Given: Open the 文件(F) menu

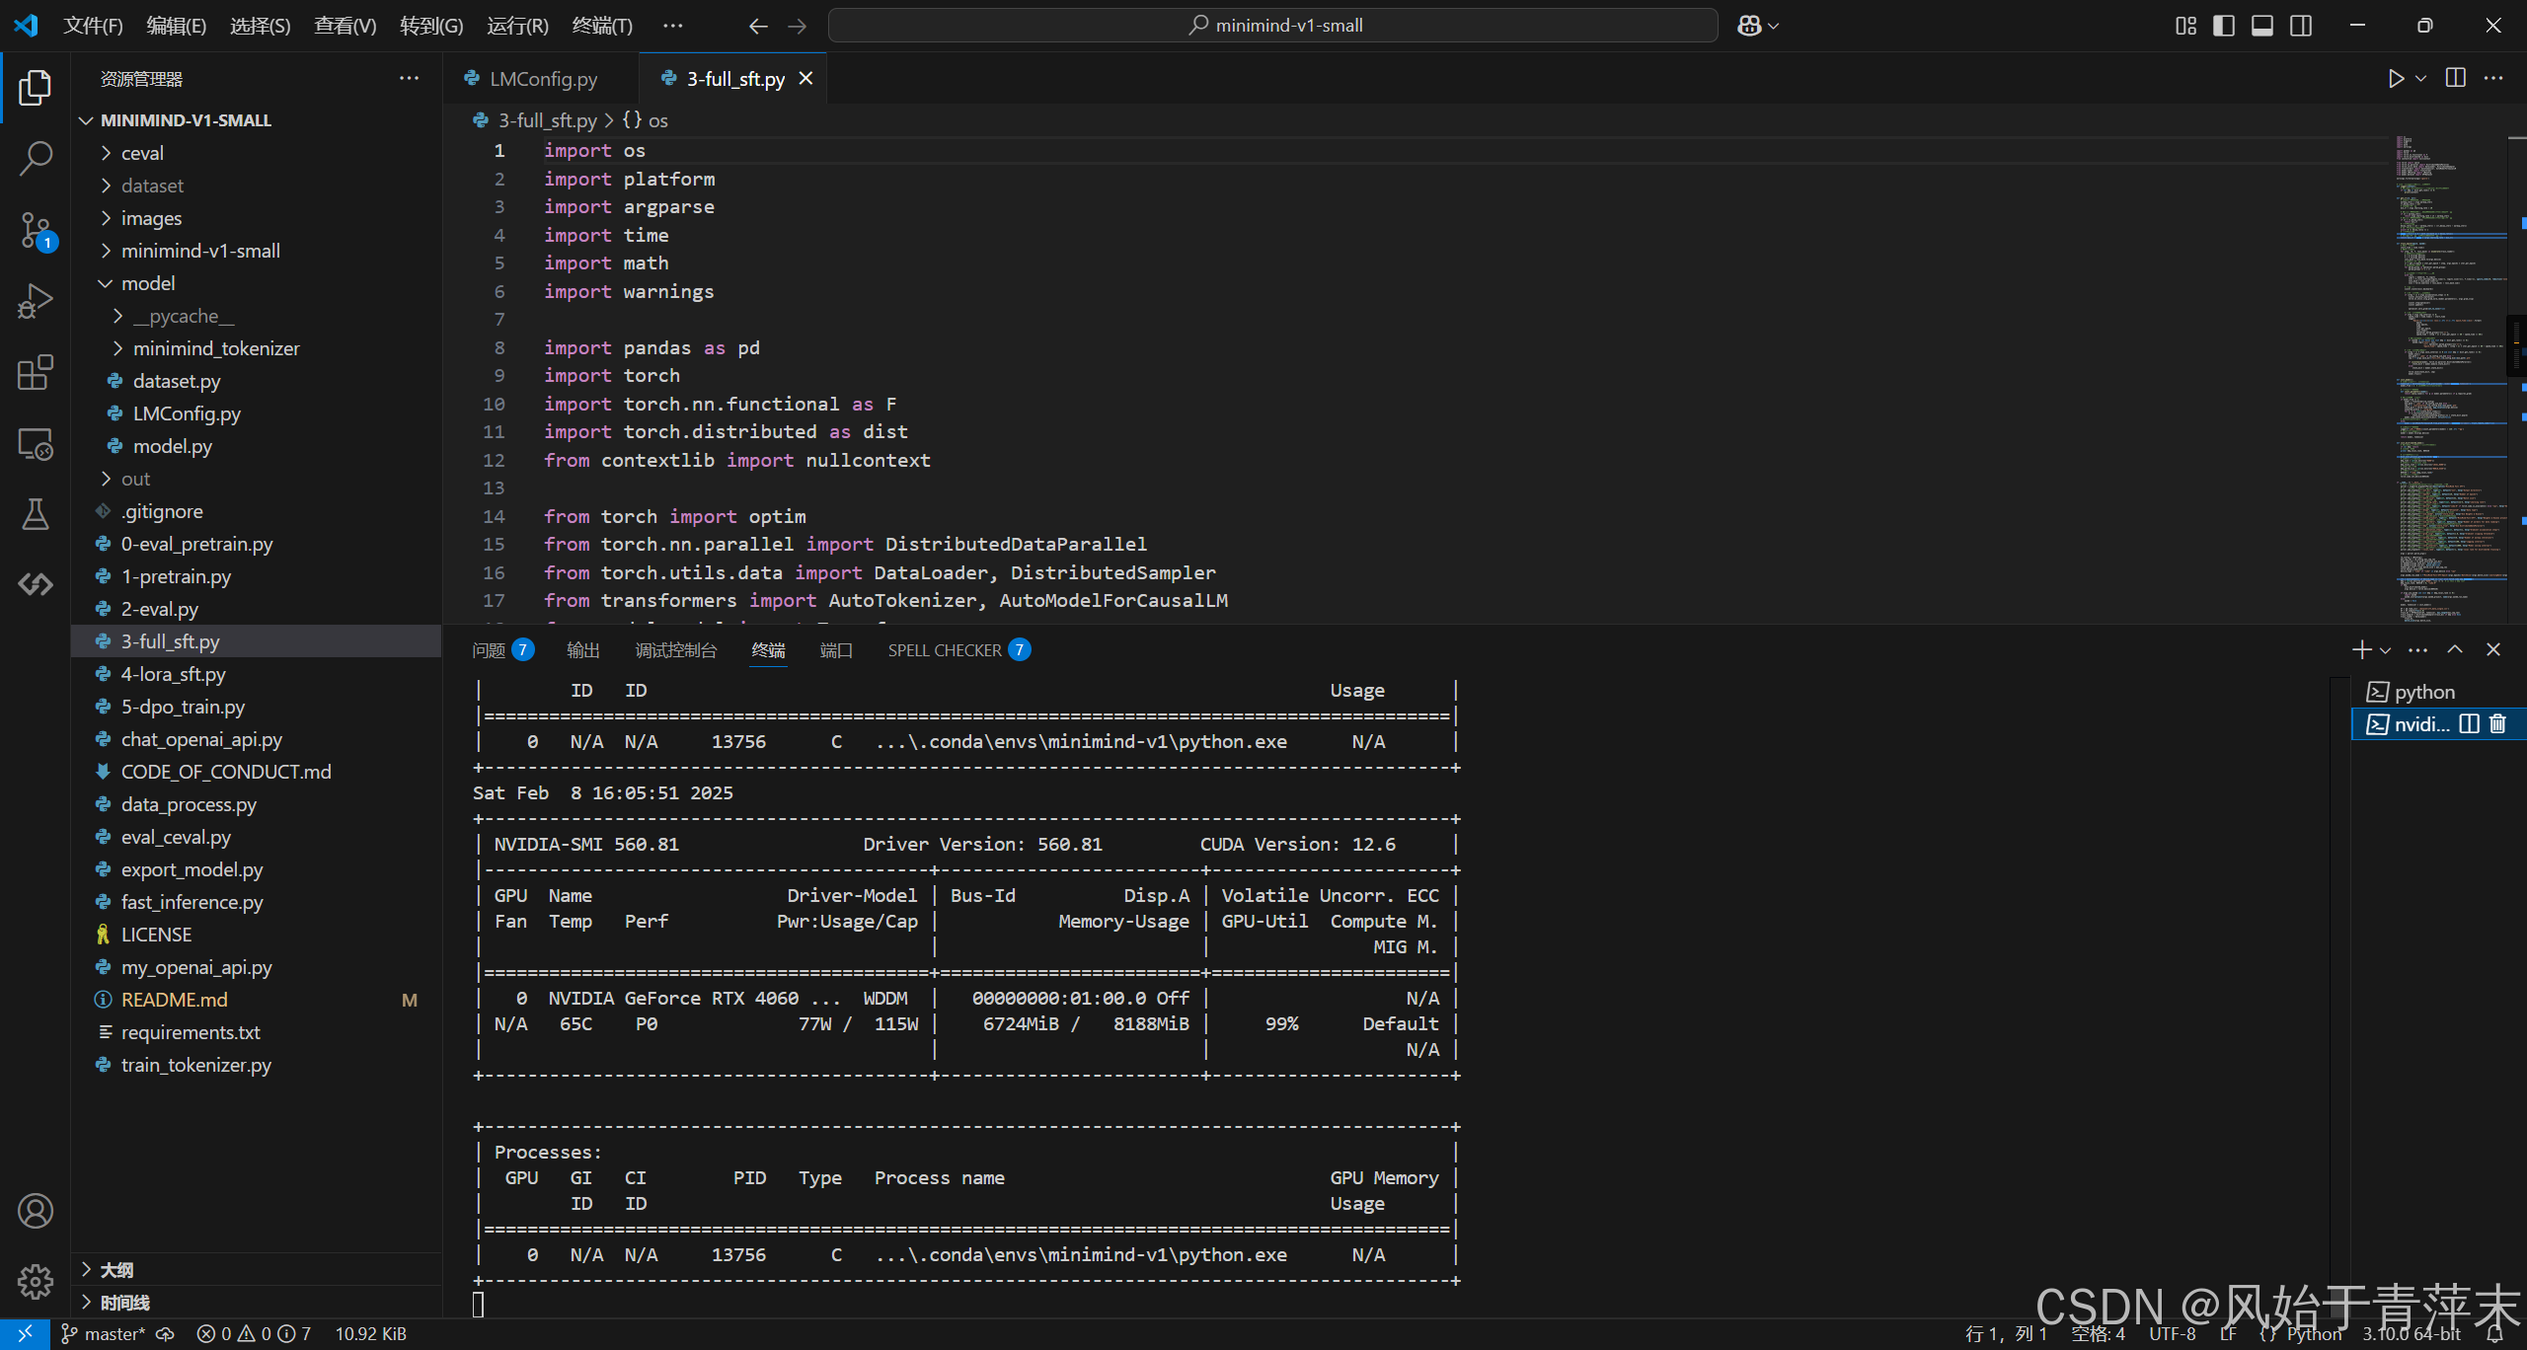Looking at the screenshot, I should 93,26.
